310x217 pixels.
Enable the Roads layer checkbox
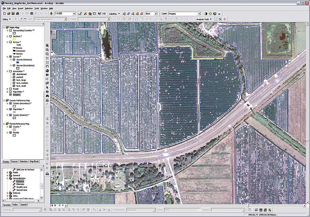click(10, 89)
